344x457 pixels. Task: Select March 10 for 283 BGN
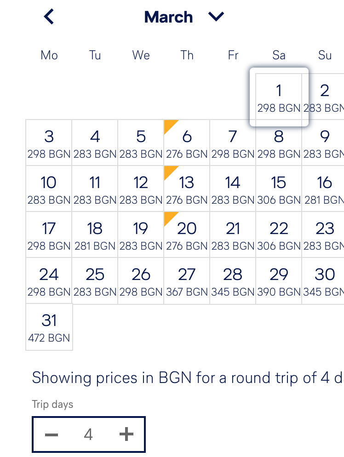pos(49,189)
